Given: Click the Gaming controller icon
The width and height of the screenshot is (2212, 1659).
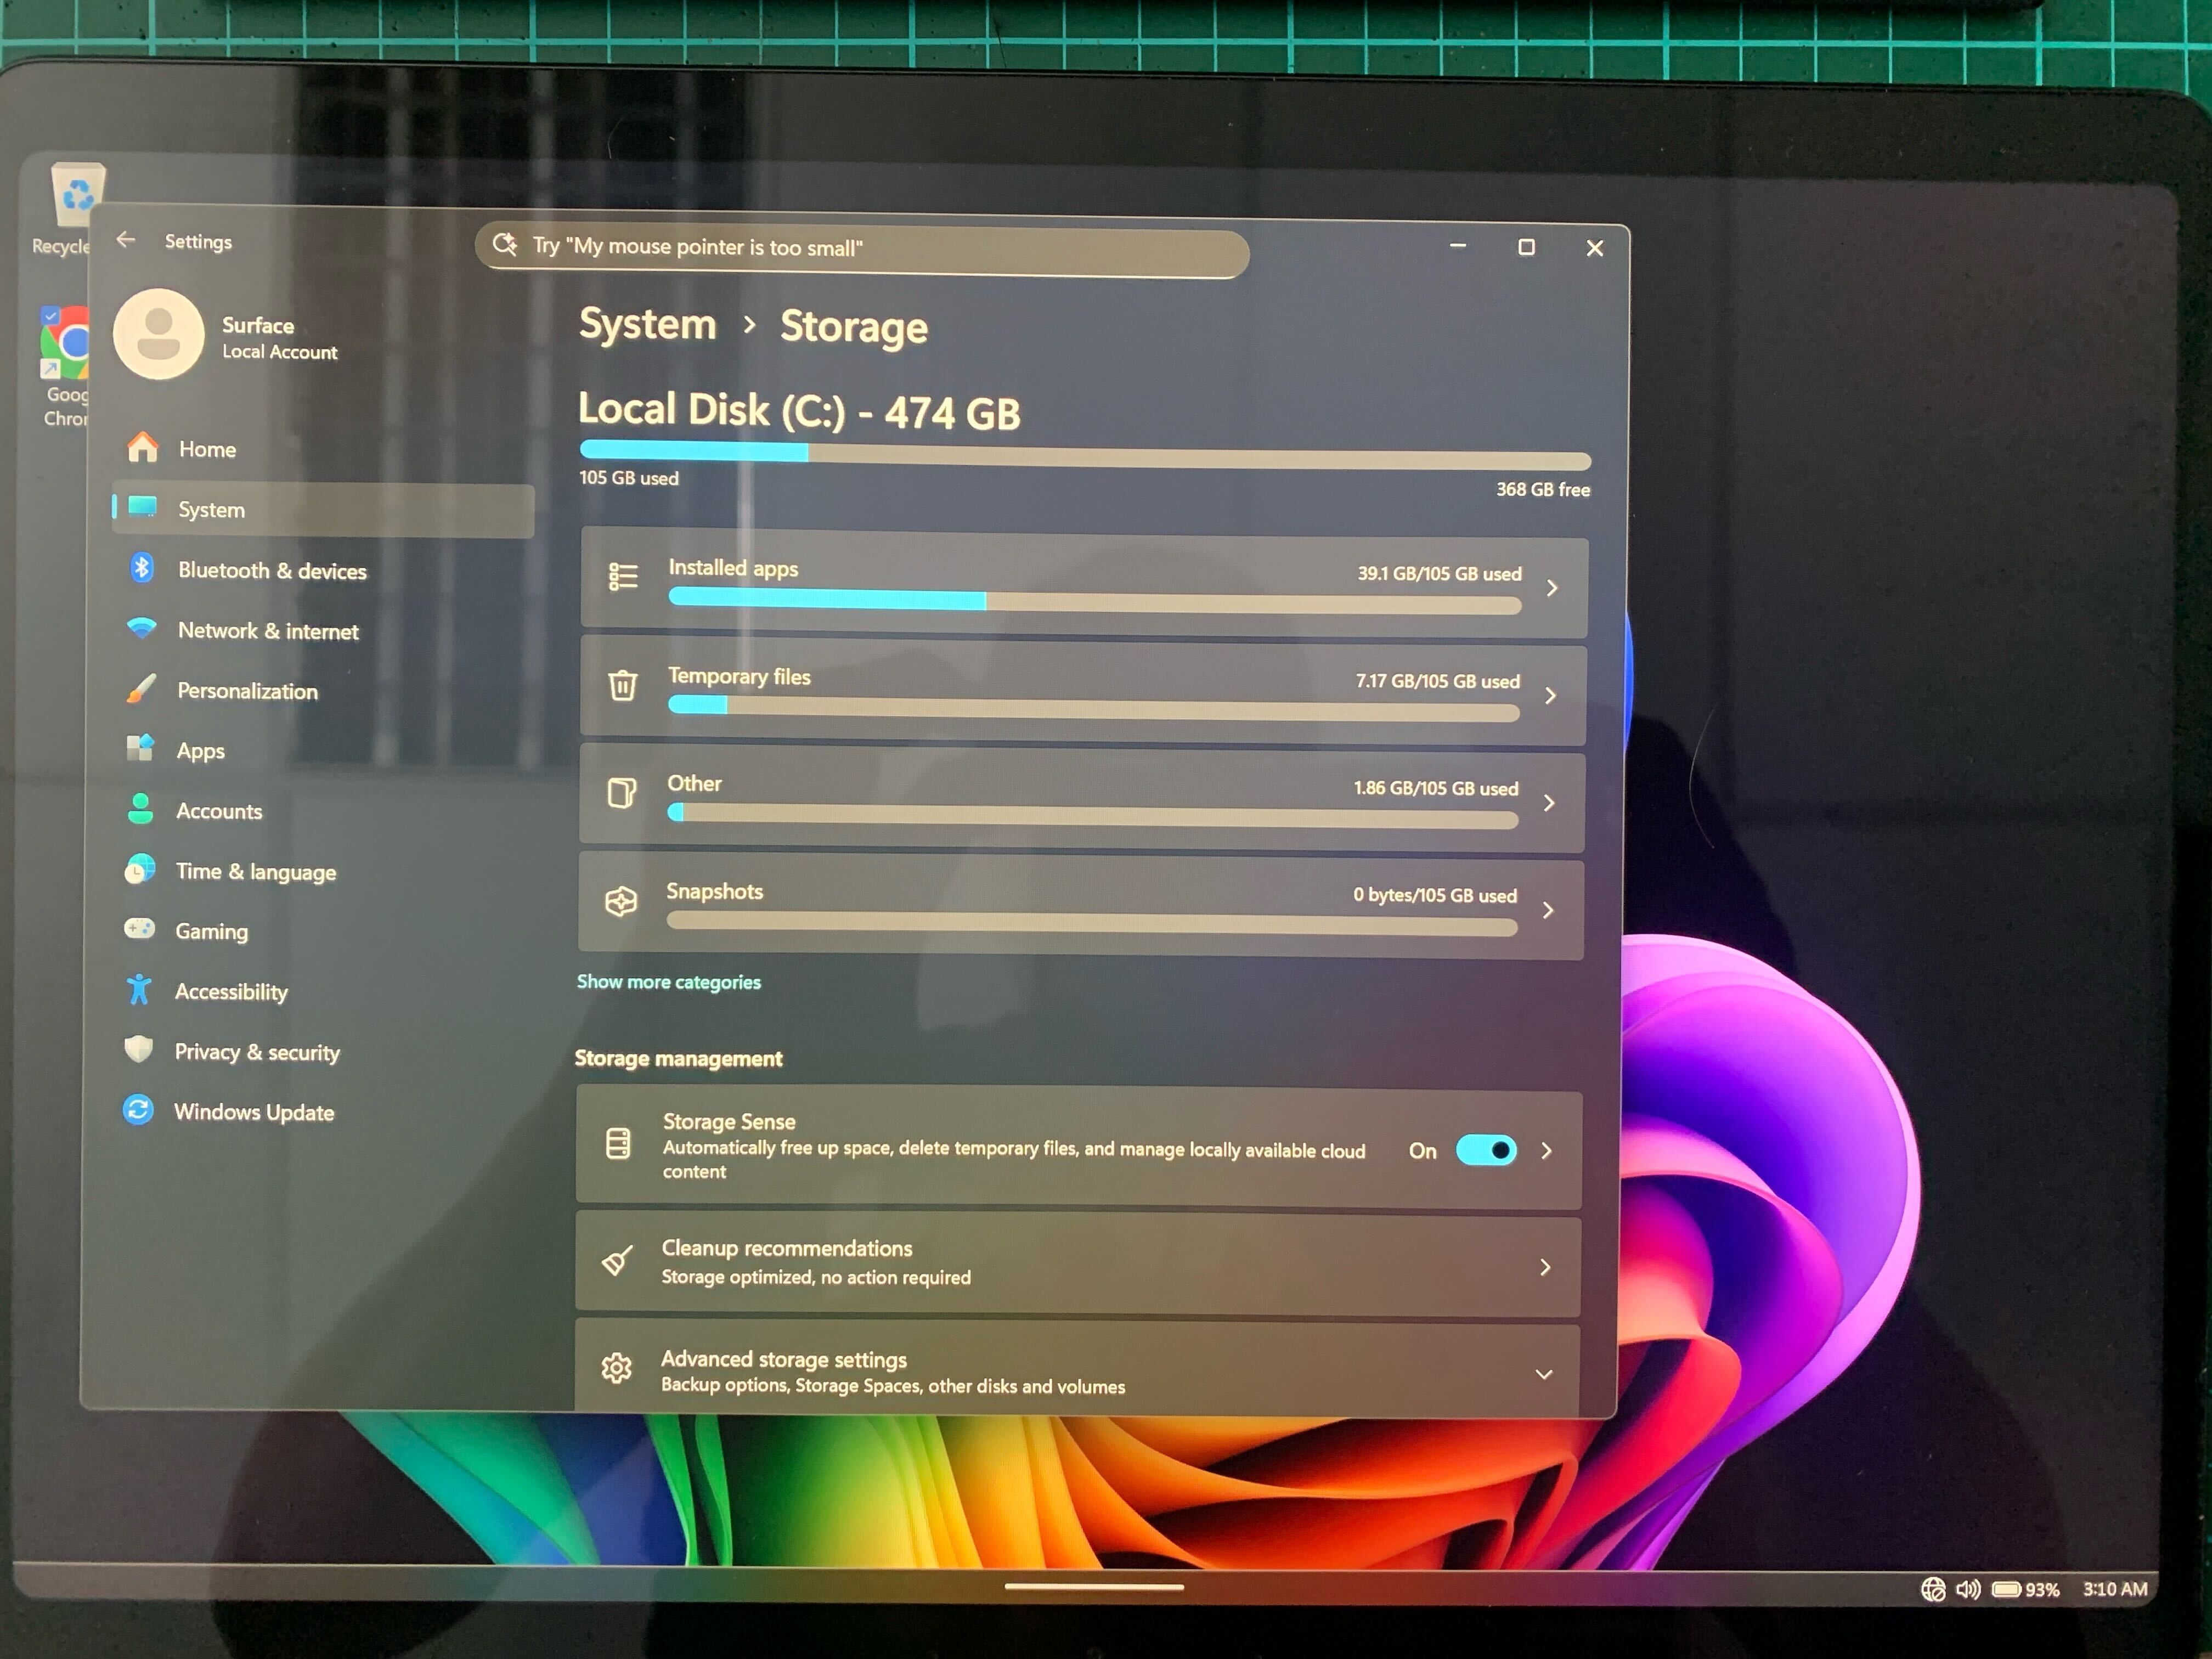Looking at the screenshot, I should pos(139,929).
